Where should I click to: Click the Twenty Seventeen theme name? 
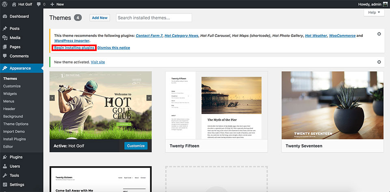(x=304, y=146)
